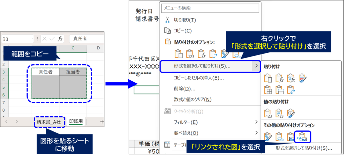This screenshot has height=156, width=344.
Task: Choose 切り取り(T) from context menu
Action: coord(185,20)
